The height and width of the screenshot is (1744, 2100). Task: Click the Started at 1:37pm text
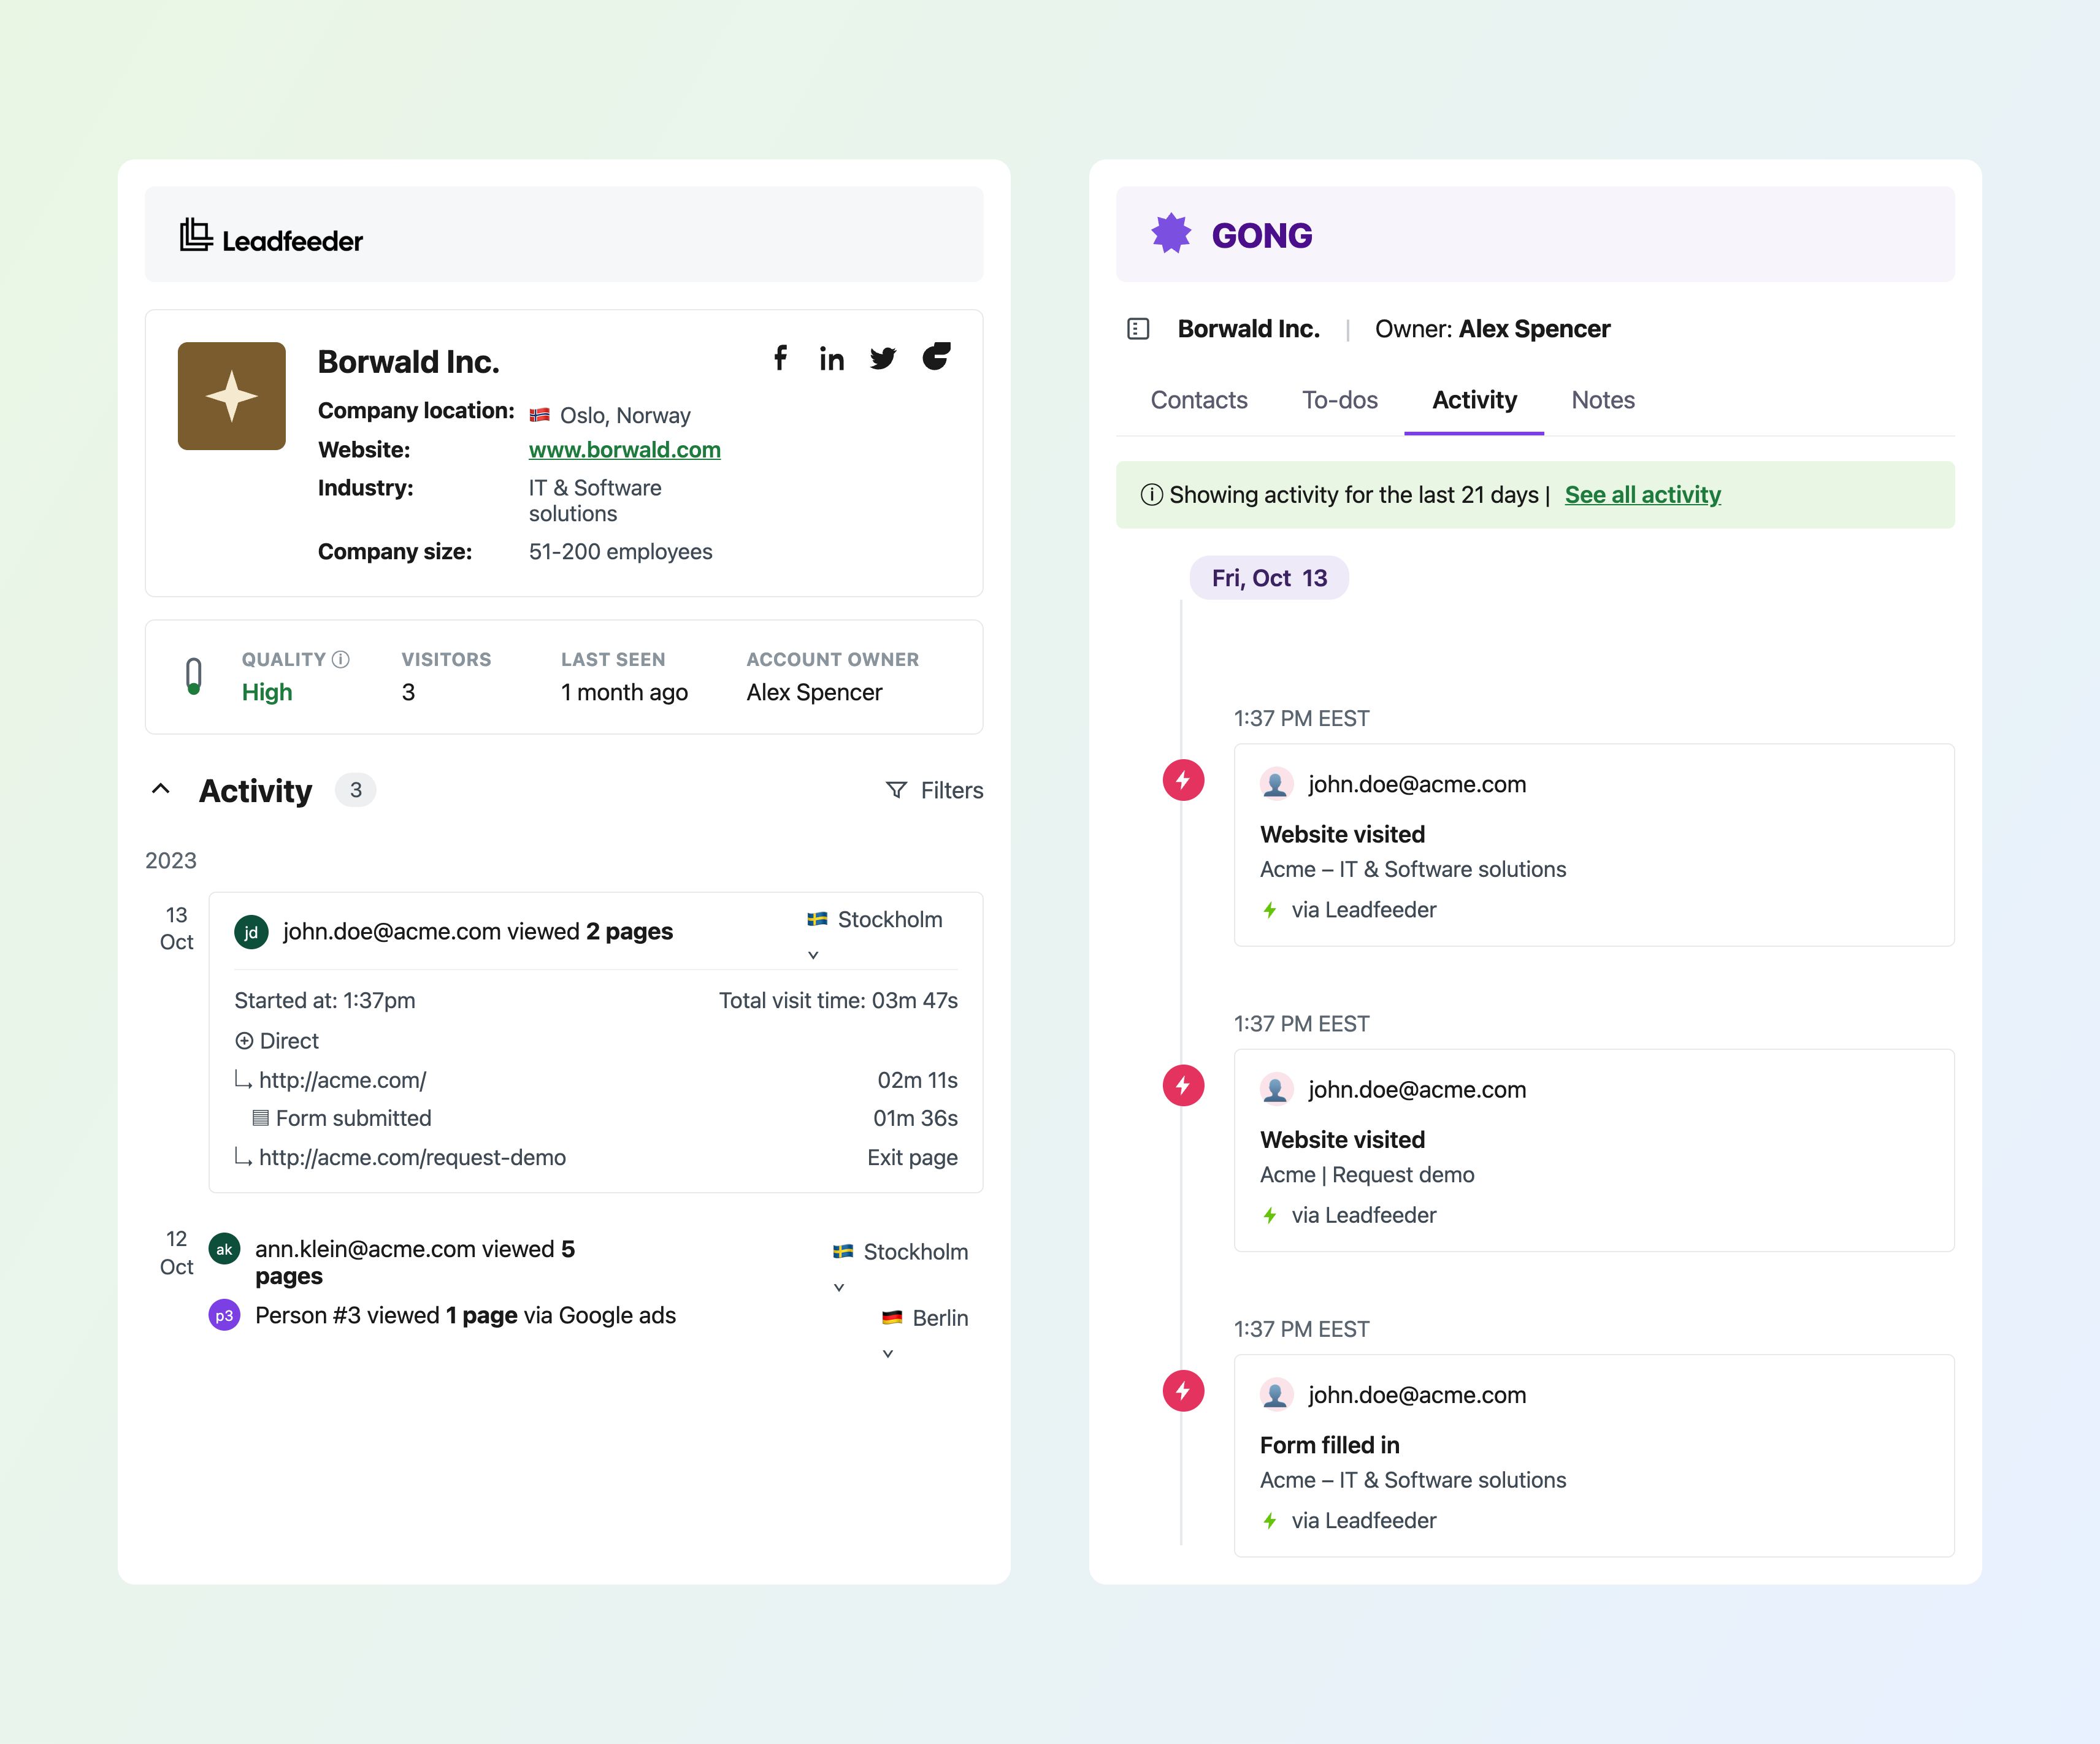click(325, 1000)
